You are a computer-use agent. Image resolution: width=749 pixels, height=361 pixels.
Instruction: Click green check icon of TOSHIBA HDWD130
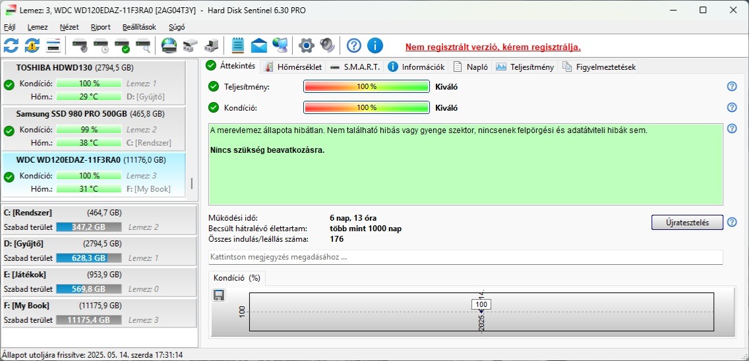pyautogui.click(x=9, y=85)
